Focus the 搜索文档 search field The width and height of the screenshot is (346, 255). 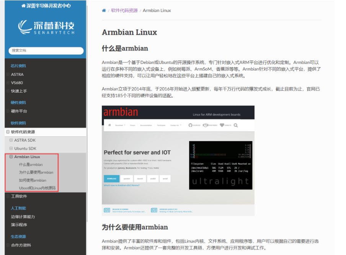click(46, 51)
